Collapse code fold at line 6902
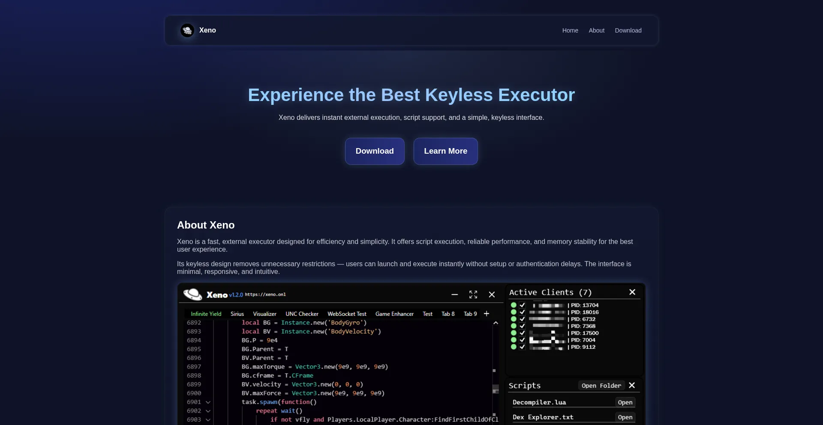This screenshot has width=823, height=425. tap(208, 411)
